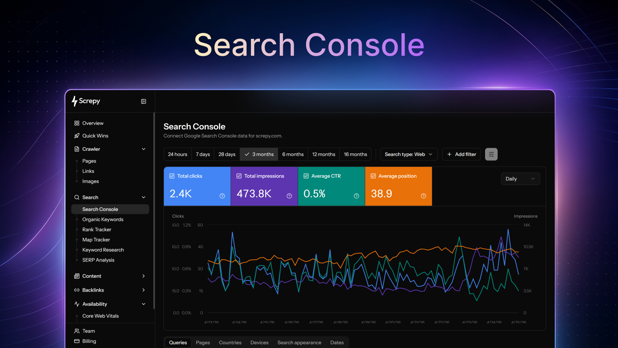Screen dimensions: 618x348
Task: Select the 16 months range
Action: [x=355, y=154]
